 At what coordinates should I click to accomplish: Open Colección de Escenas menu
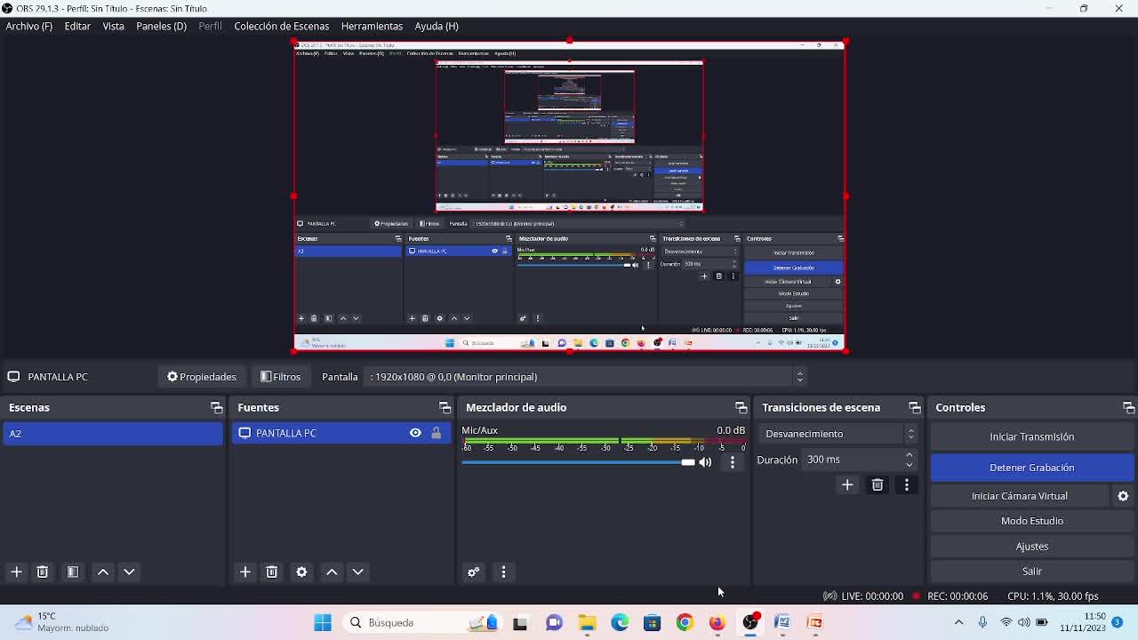point(281,26)
